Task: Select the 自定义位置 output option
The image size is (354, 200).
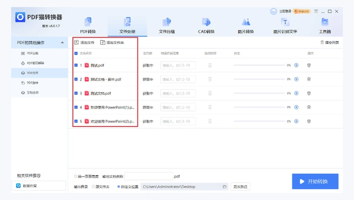Action: 119,187
